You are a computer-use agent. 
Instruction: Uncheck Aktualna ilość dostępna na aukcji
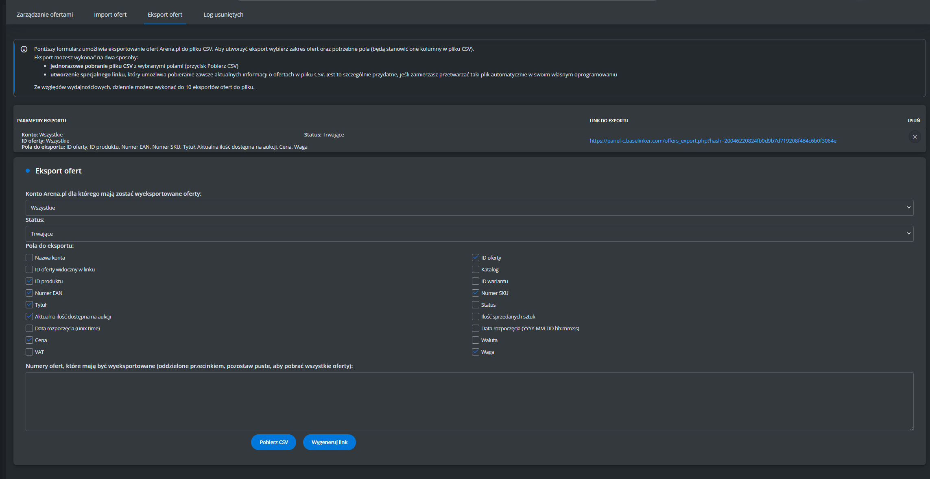[x=29, y=316]
